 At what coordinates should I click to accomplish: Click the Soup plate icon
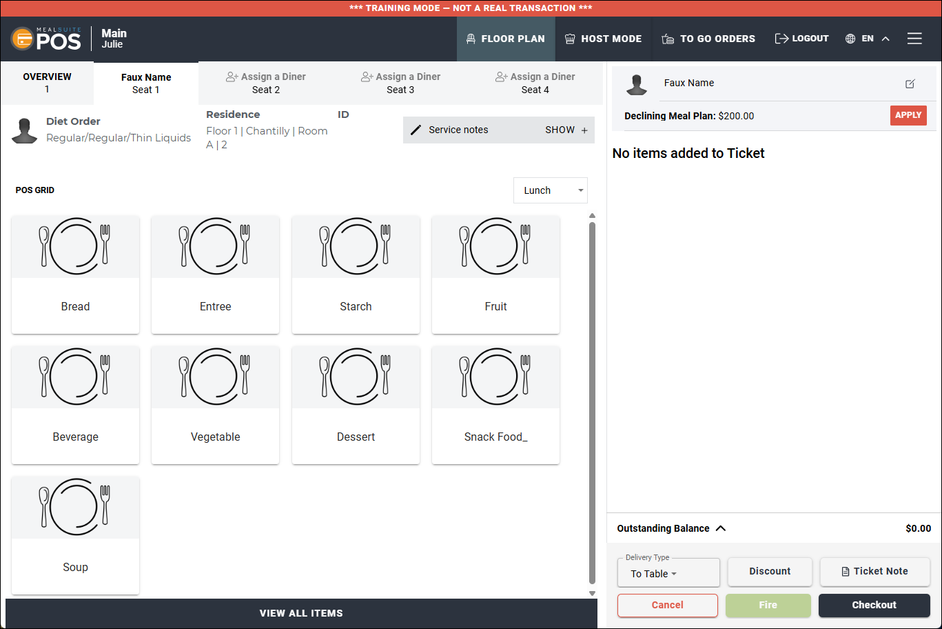(x=75, y=507)
